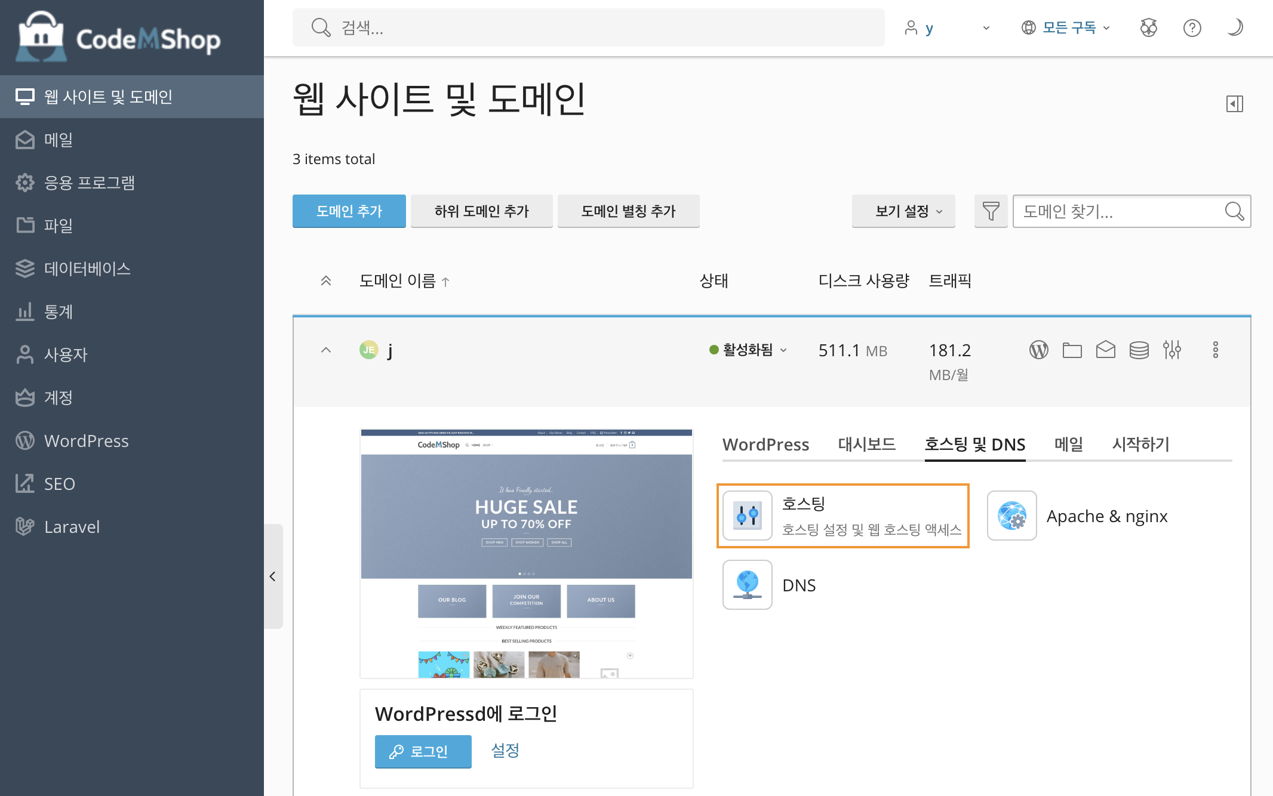The image size is (1273, 796).
Task: Open the help question mark icon
Action: pyautogui.click(x=1192, y=28)
